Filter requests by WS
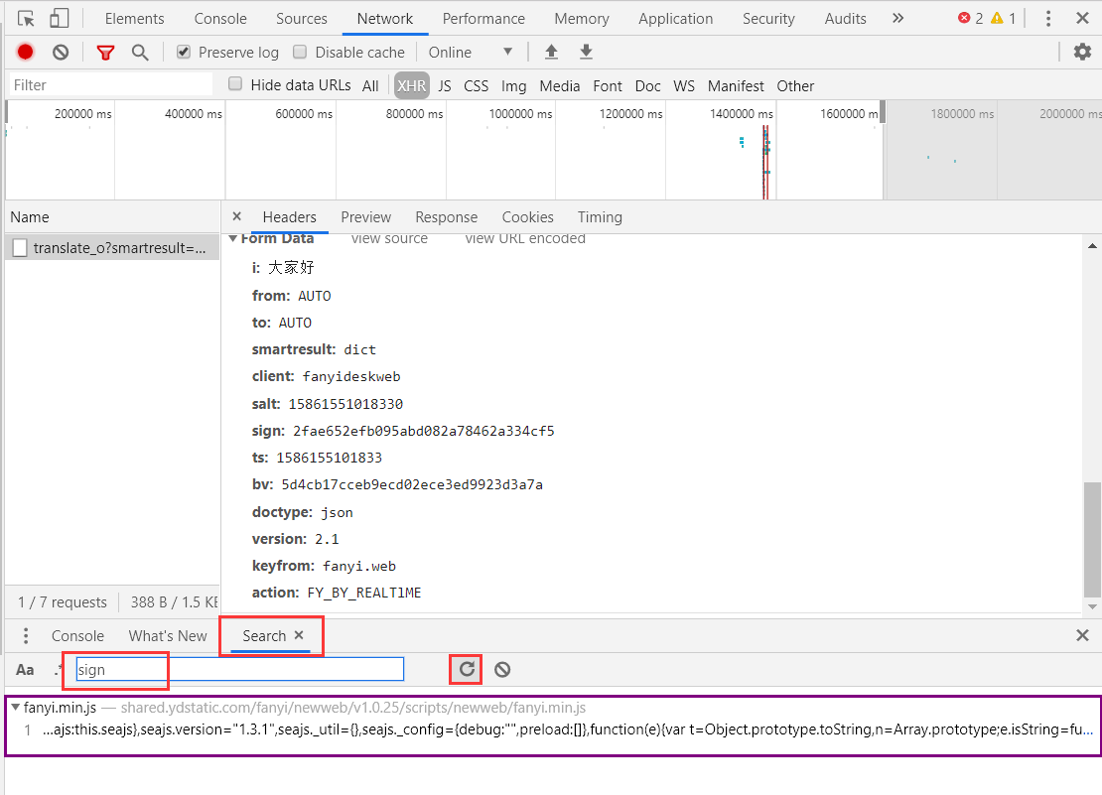Image resolution: width=1102 pixels, height=795 pixels. coord(684,85)
